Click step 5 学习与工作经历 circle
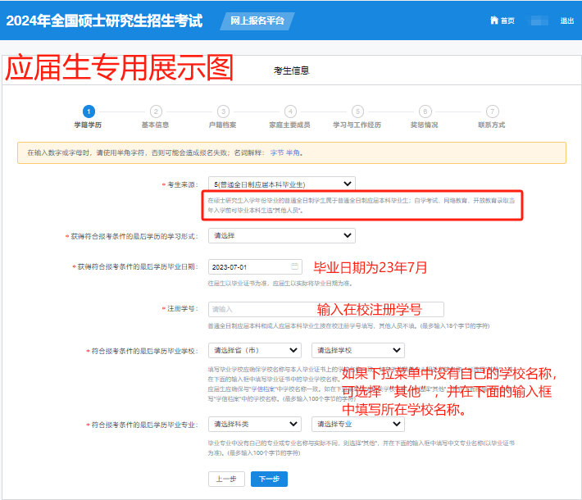Viewport: 582px width, 500px height. pos(357,111)
